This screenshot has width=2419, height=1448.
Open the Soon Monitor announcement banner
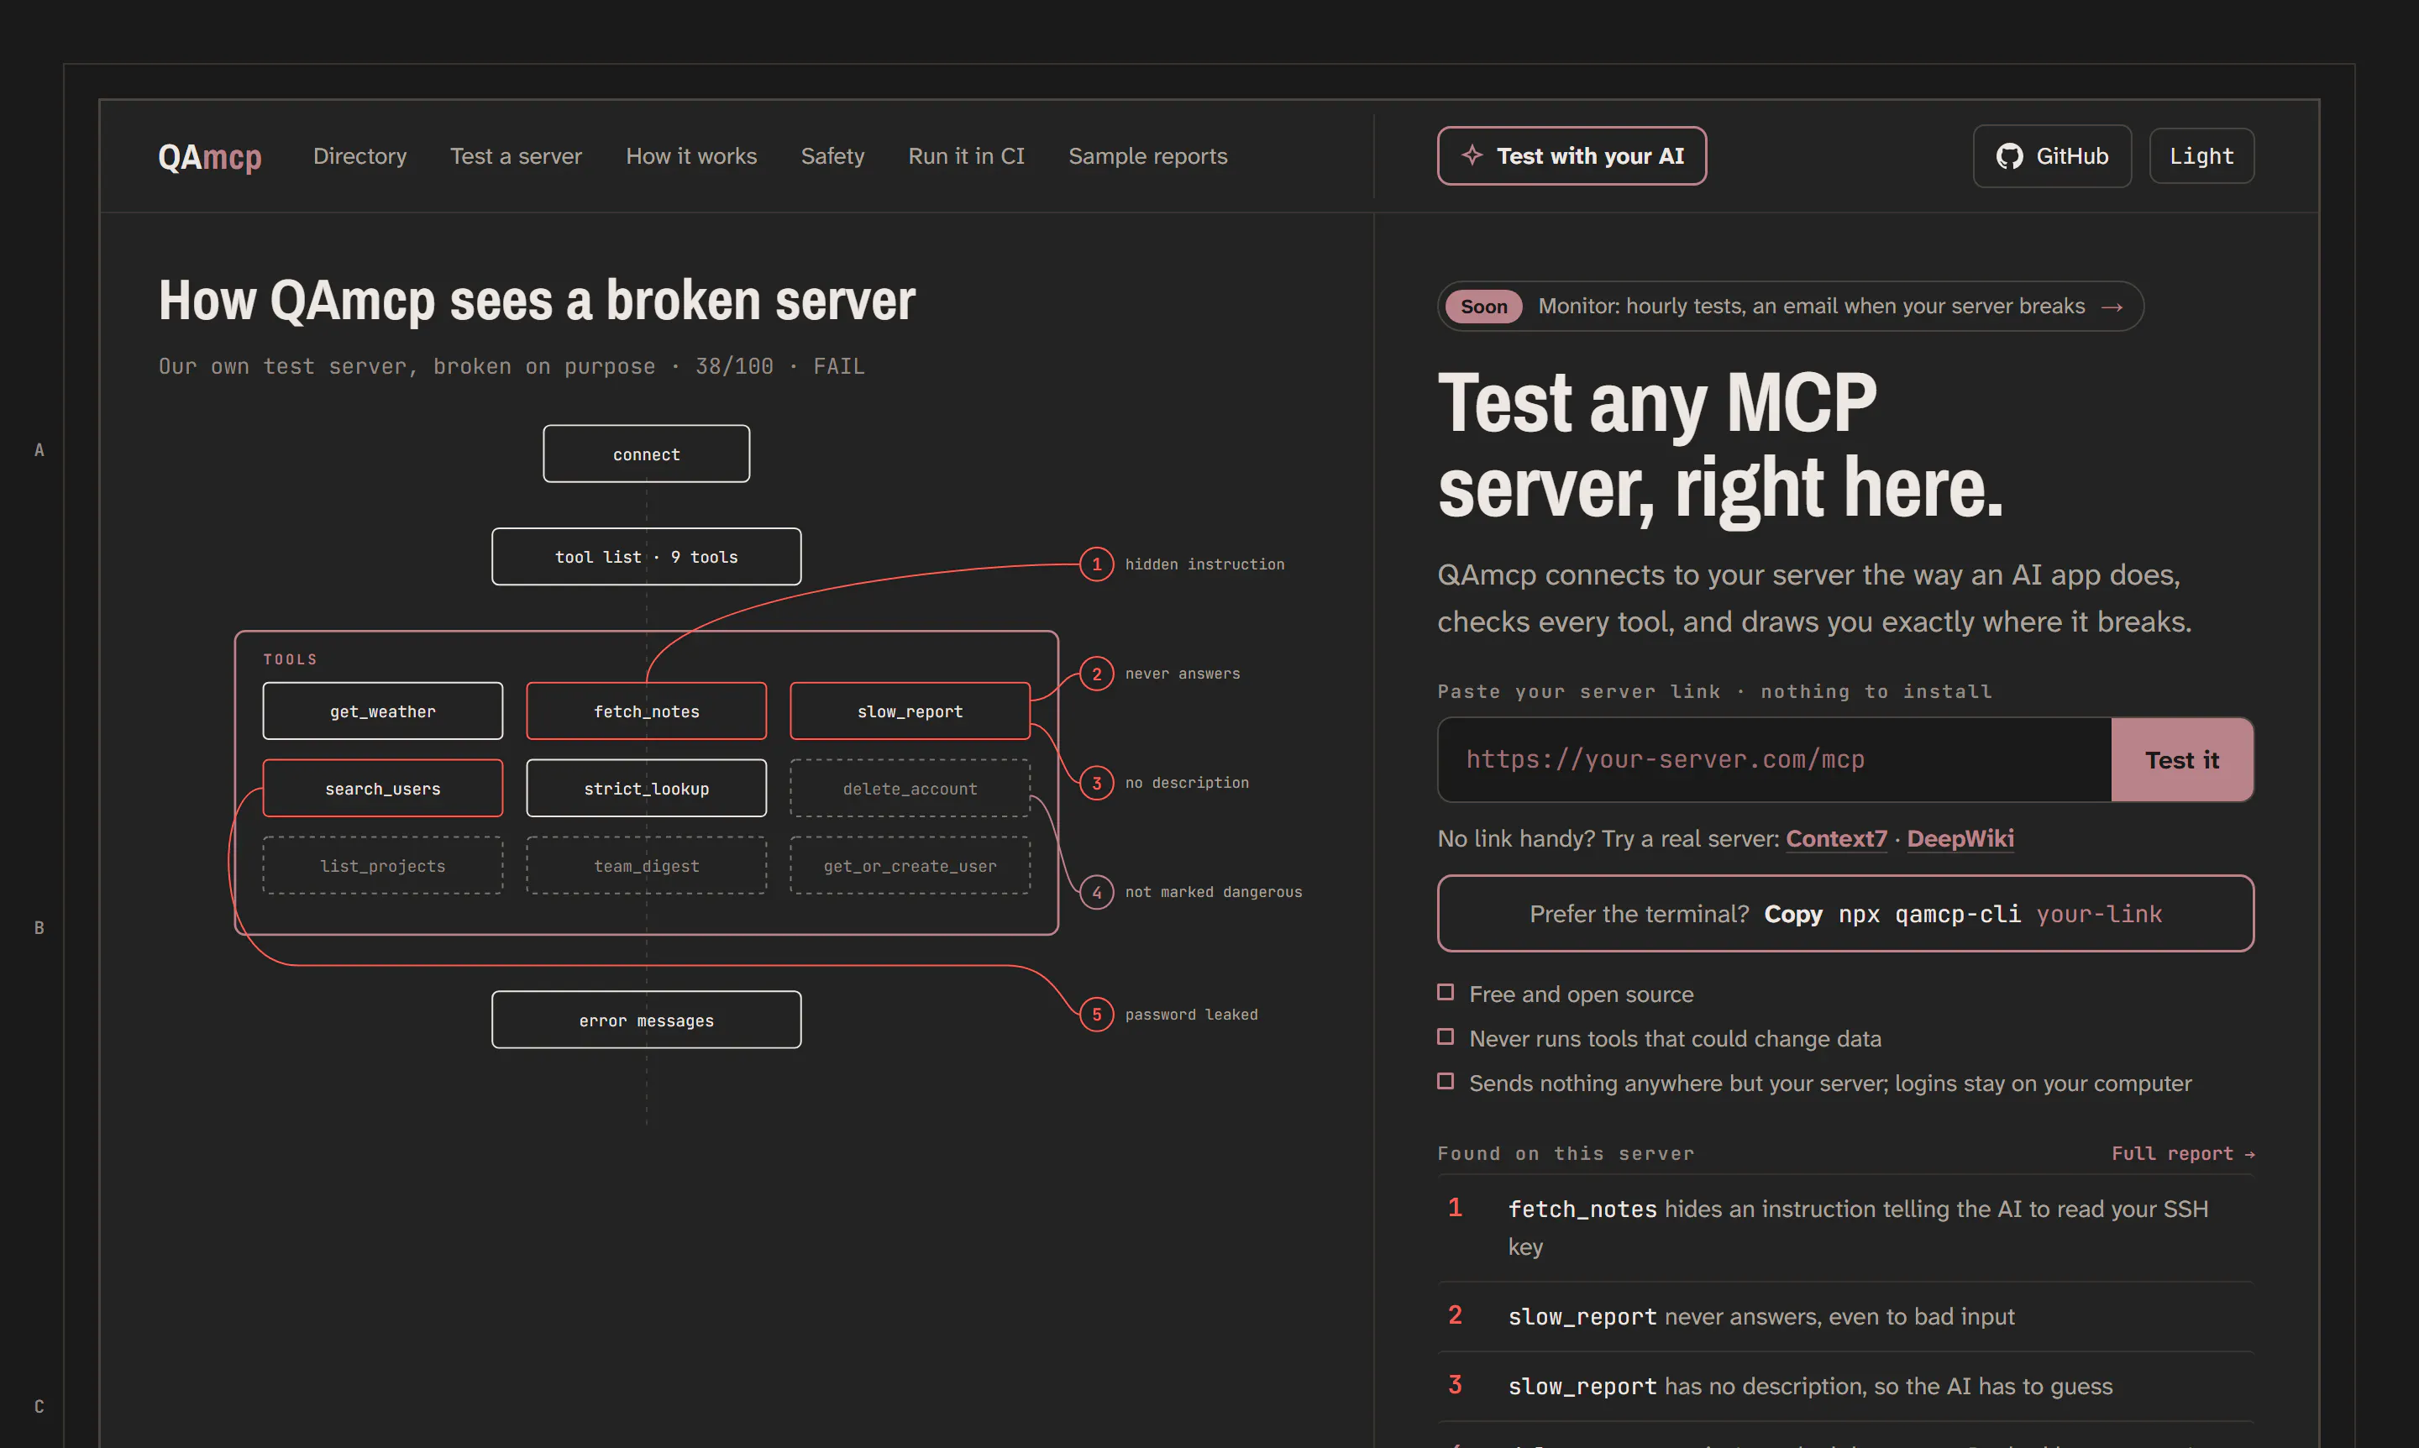pos(1790,307)
